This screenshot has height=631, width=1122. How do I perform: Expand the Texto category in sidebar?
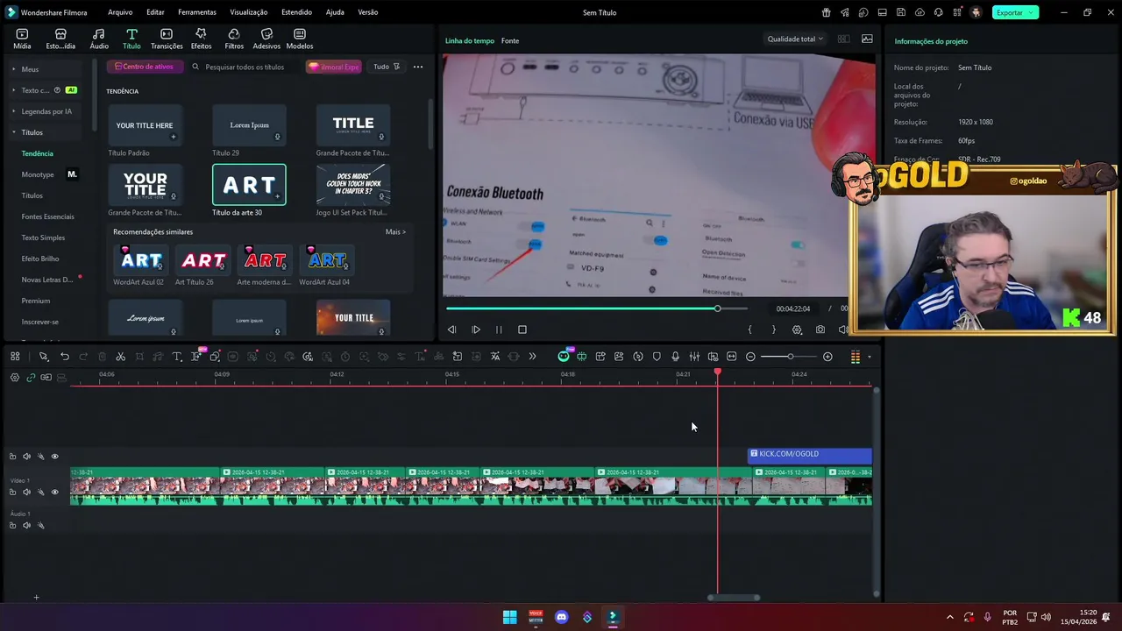tap(14, 90)
